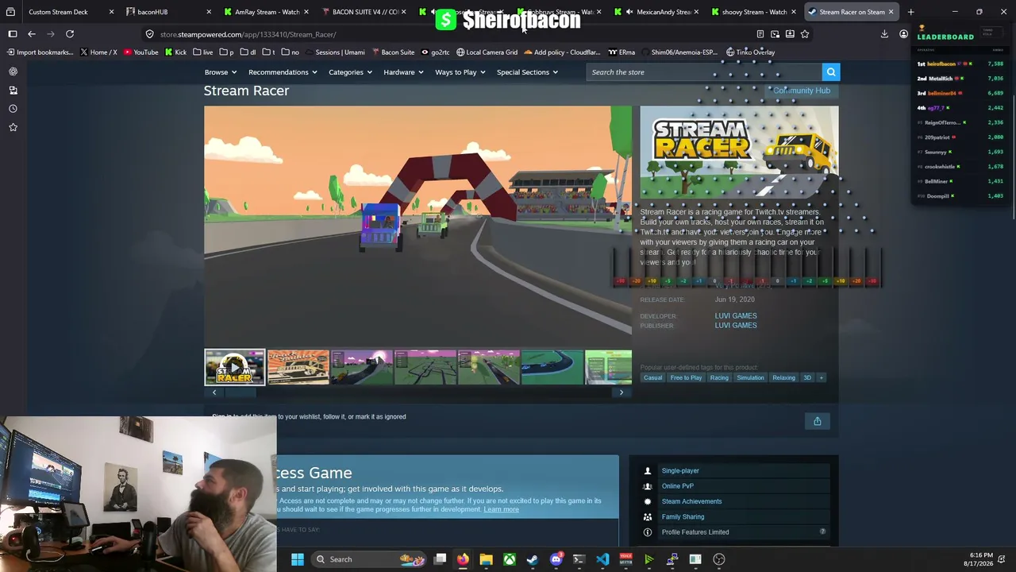Open the history clock icon in Firefox sidebar
Screen dimensions: 1016x572
13,109
